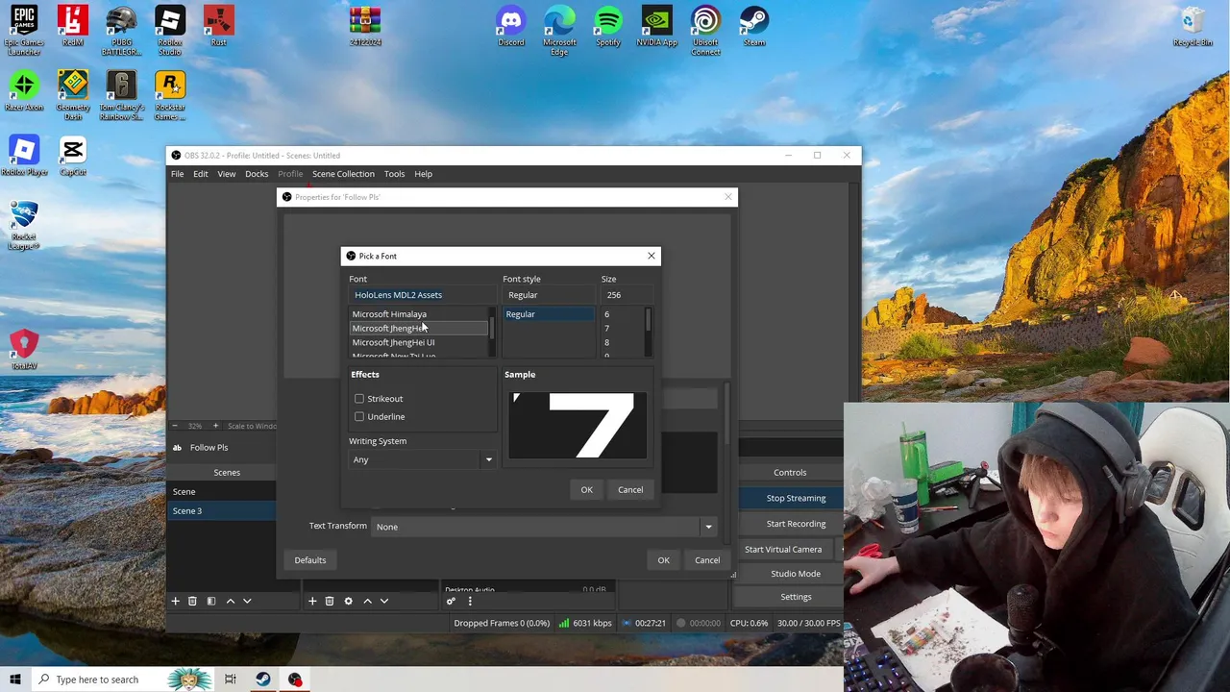This screenshot has width=1230, height=692.
Task: Open Settings from the Controls dock
Action: (796, 597)
